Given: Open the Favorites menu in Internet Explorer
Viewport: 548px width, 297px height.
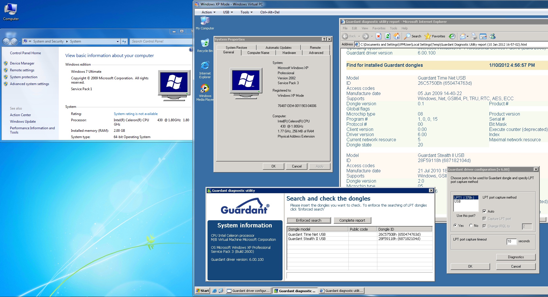Looking at the screenshot, I should pyautogui.click(x=379, y=28).
